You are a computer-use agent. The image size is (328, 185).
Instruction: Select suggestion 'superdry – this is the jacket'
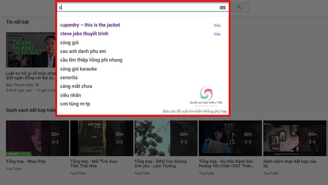pyautogui.click(x=90, y=25)
